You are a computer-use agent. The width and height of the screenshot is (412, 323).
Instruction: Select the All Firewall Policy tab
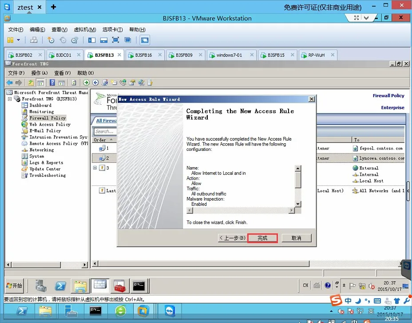pyautogui.click(x=106, y=121)
